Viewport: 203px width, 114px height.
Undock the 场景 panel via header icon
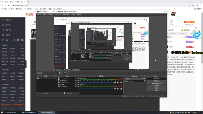pos(56,76)
